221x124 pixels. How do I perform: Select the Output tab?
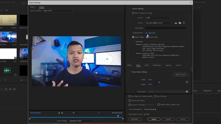pos(41,7)
